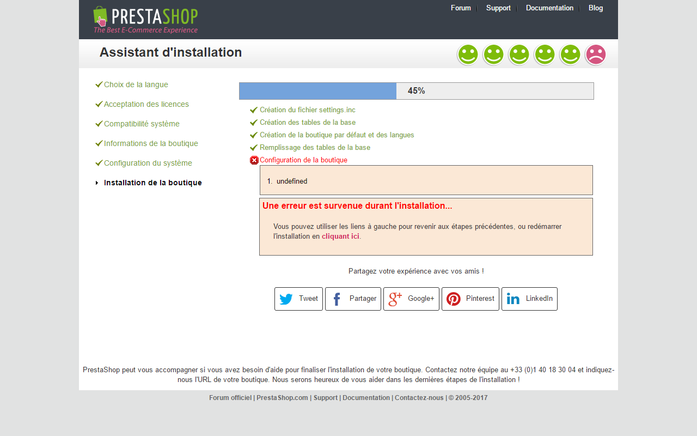Click checkmark beside Configuration du système

[99, 163]
